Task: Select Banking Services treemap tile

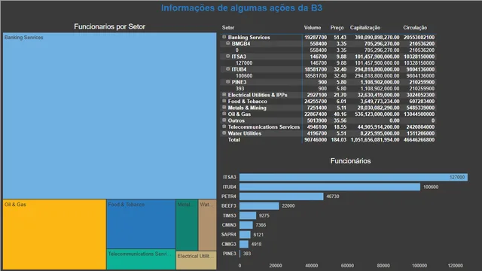Action: pyautogui.click(x=110, y=115)
